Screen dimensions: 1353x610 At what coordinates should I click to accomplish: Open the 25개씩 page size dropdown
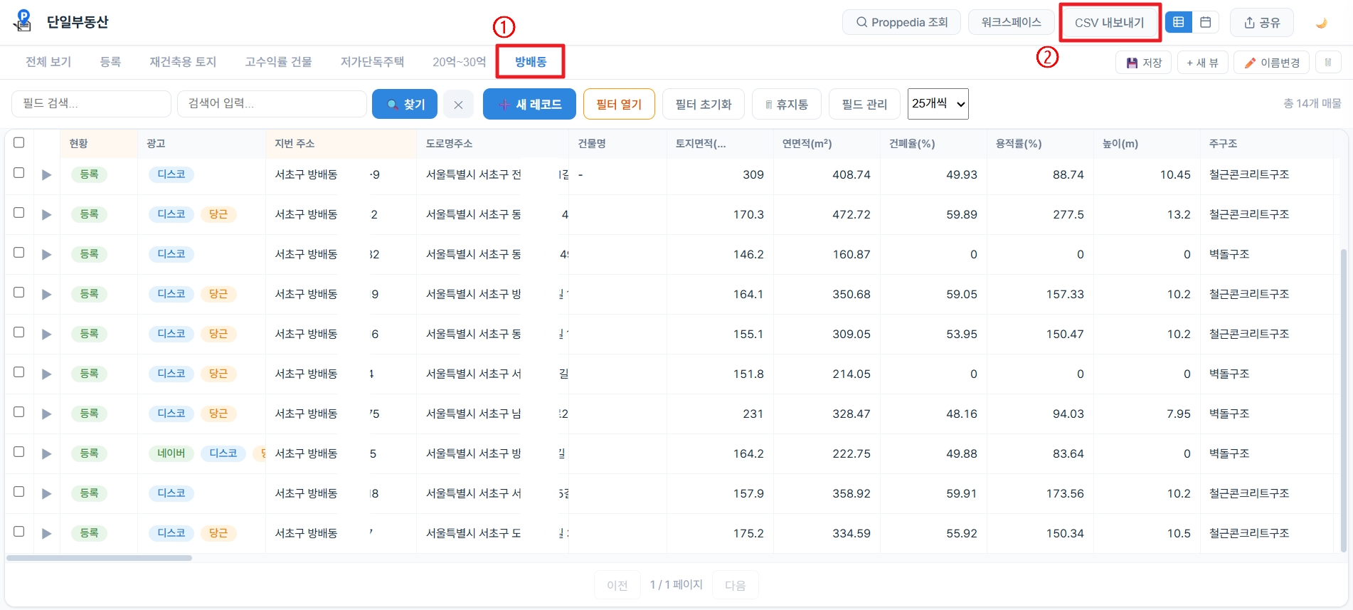[x=938, y=104]
